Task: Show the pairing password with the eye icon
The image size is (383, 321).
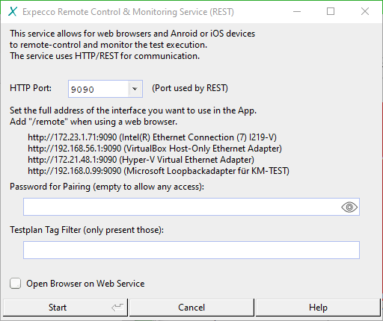Action: (349, 207)
